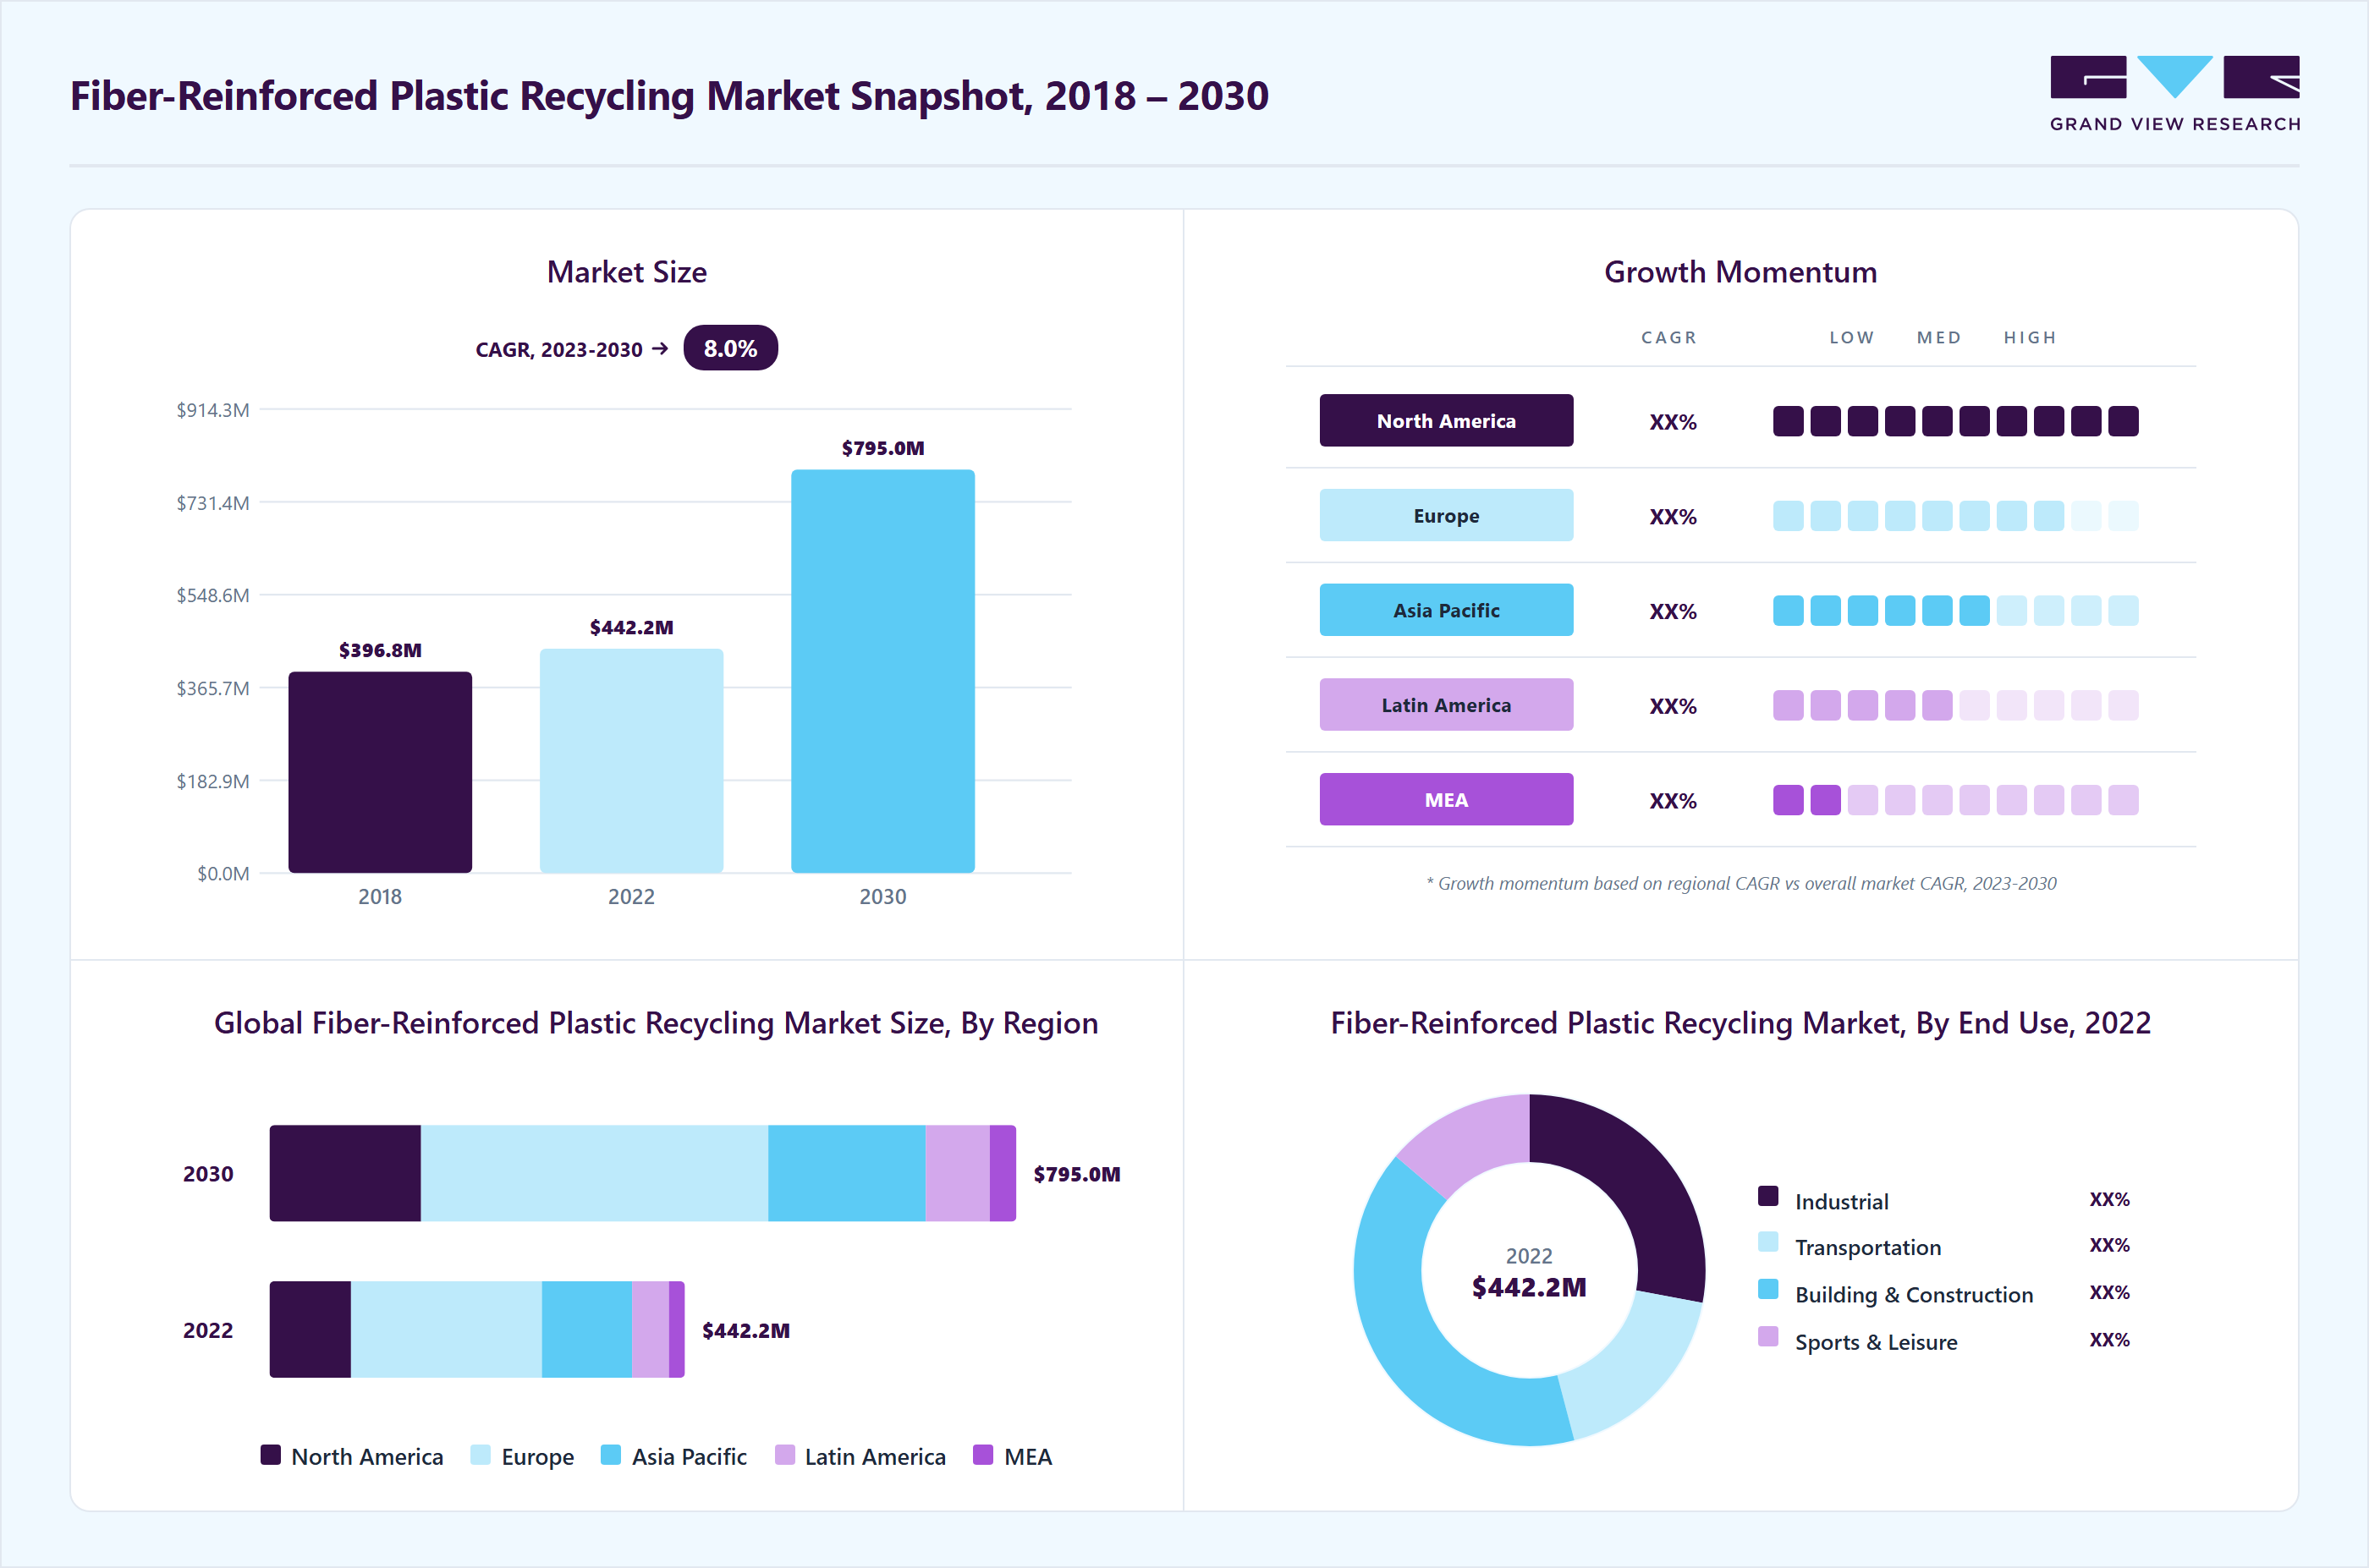Select the 2022 market size bar
This screenshot has height=1568, width=2369.
tap(631, 761)
